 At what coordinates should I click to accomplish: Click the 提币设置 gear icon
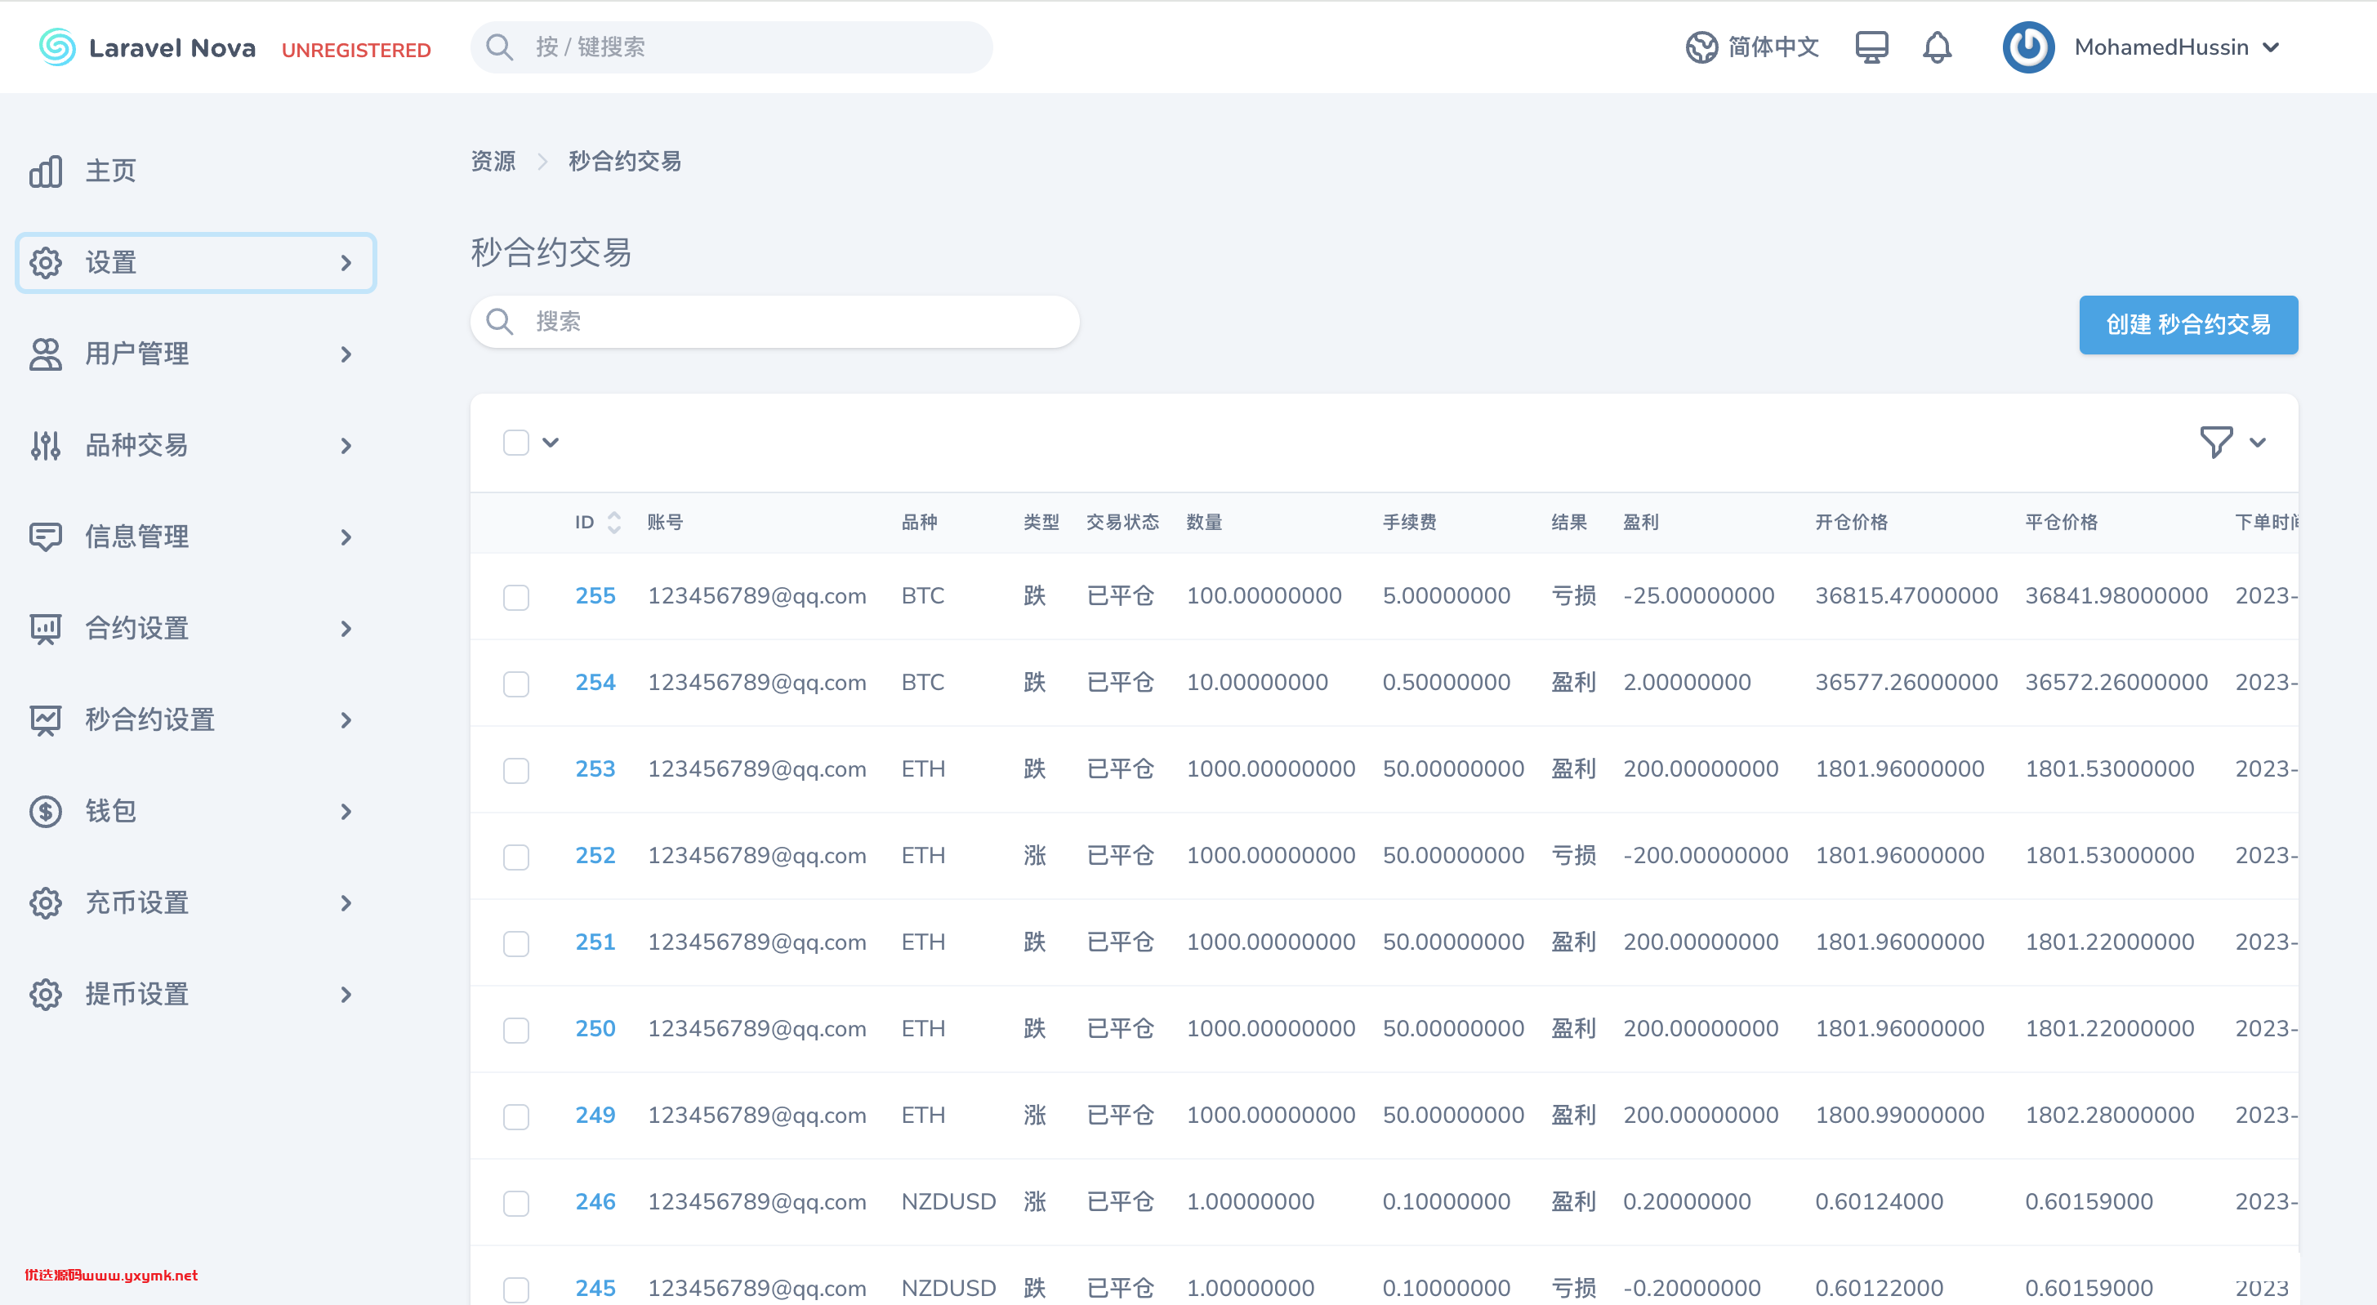pyautogui.click(x=45, y=993)
